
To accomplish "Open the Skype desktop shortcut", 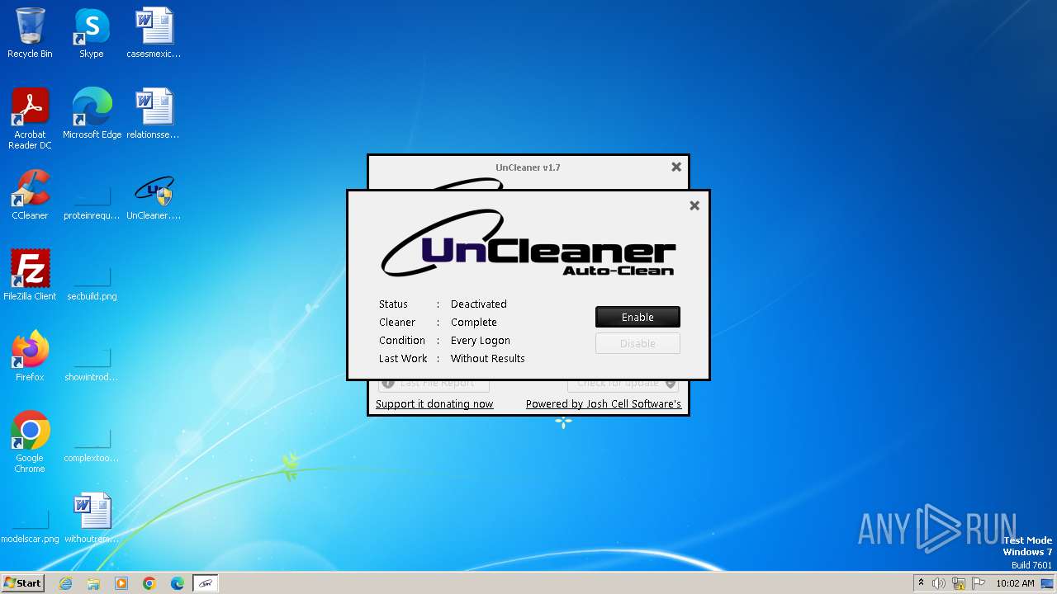I will pos(92,33).
